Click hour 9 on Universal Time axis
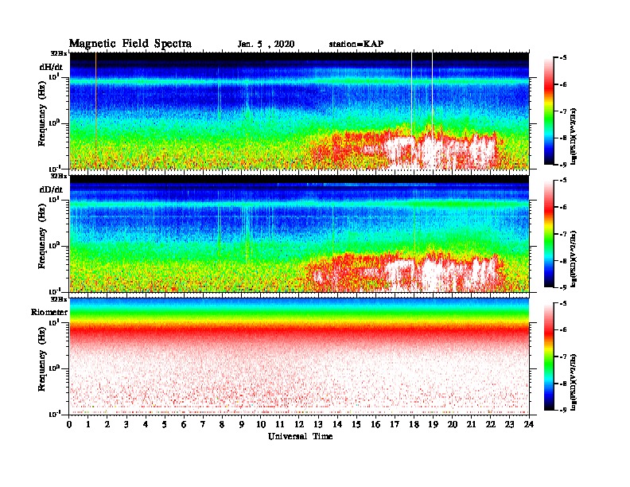Image resolution: width=630 pixels, height=487 pixels. click(242, 424)
